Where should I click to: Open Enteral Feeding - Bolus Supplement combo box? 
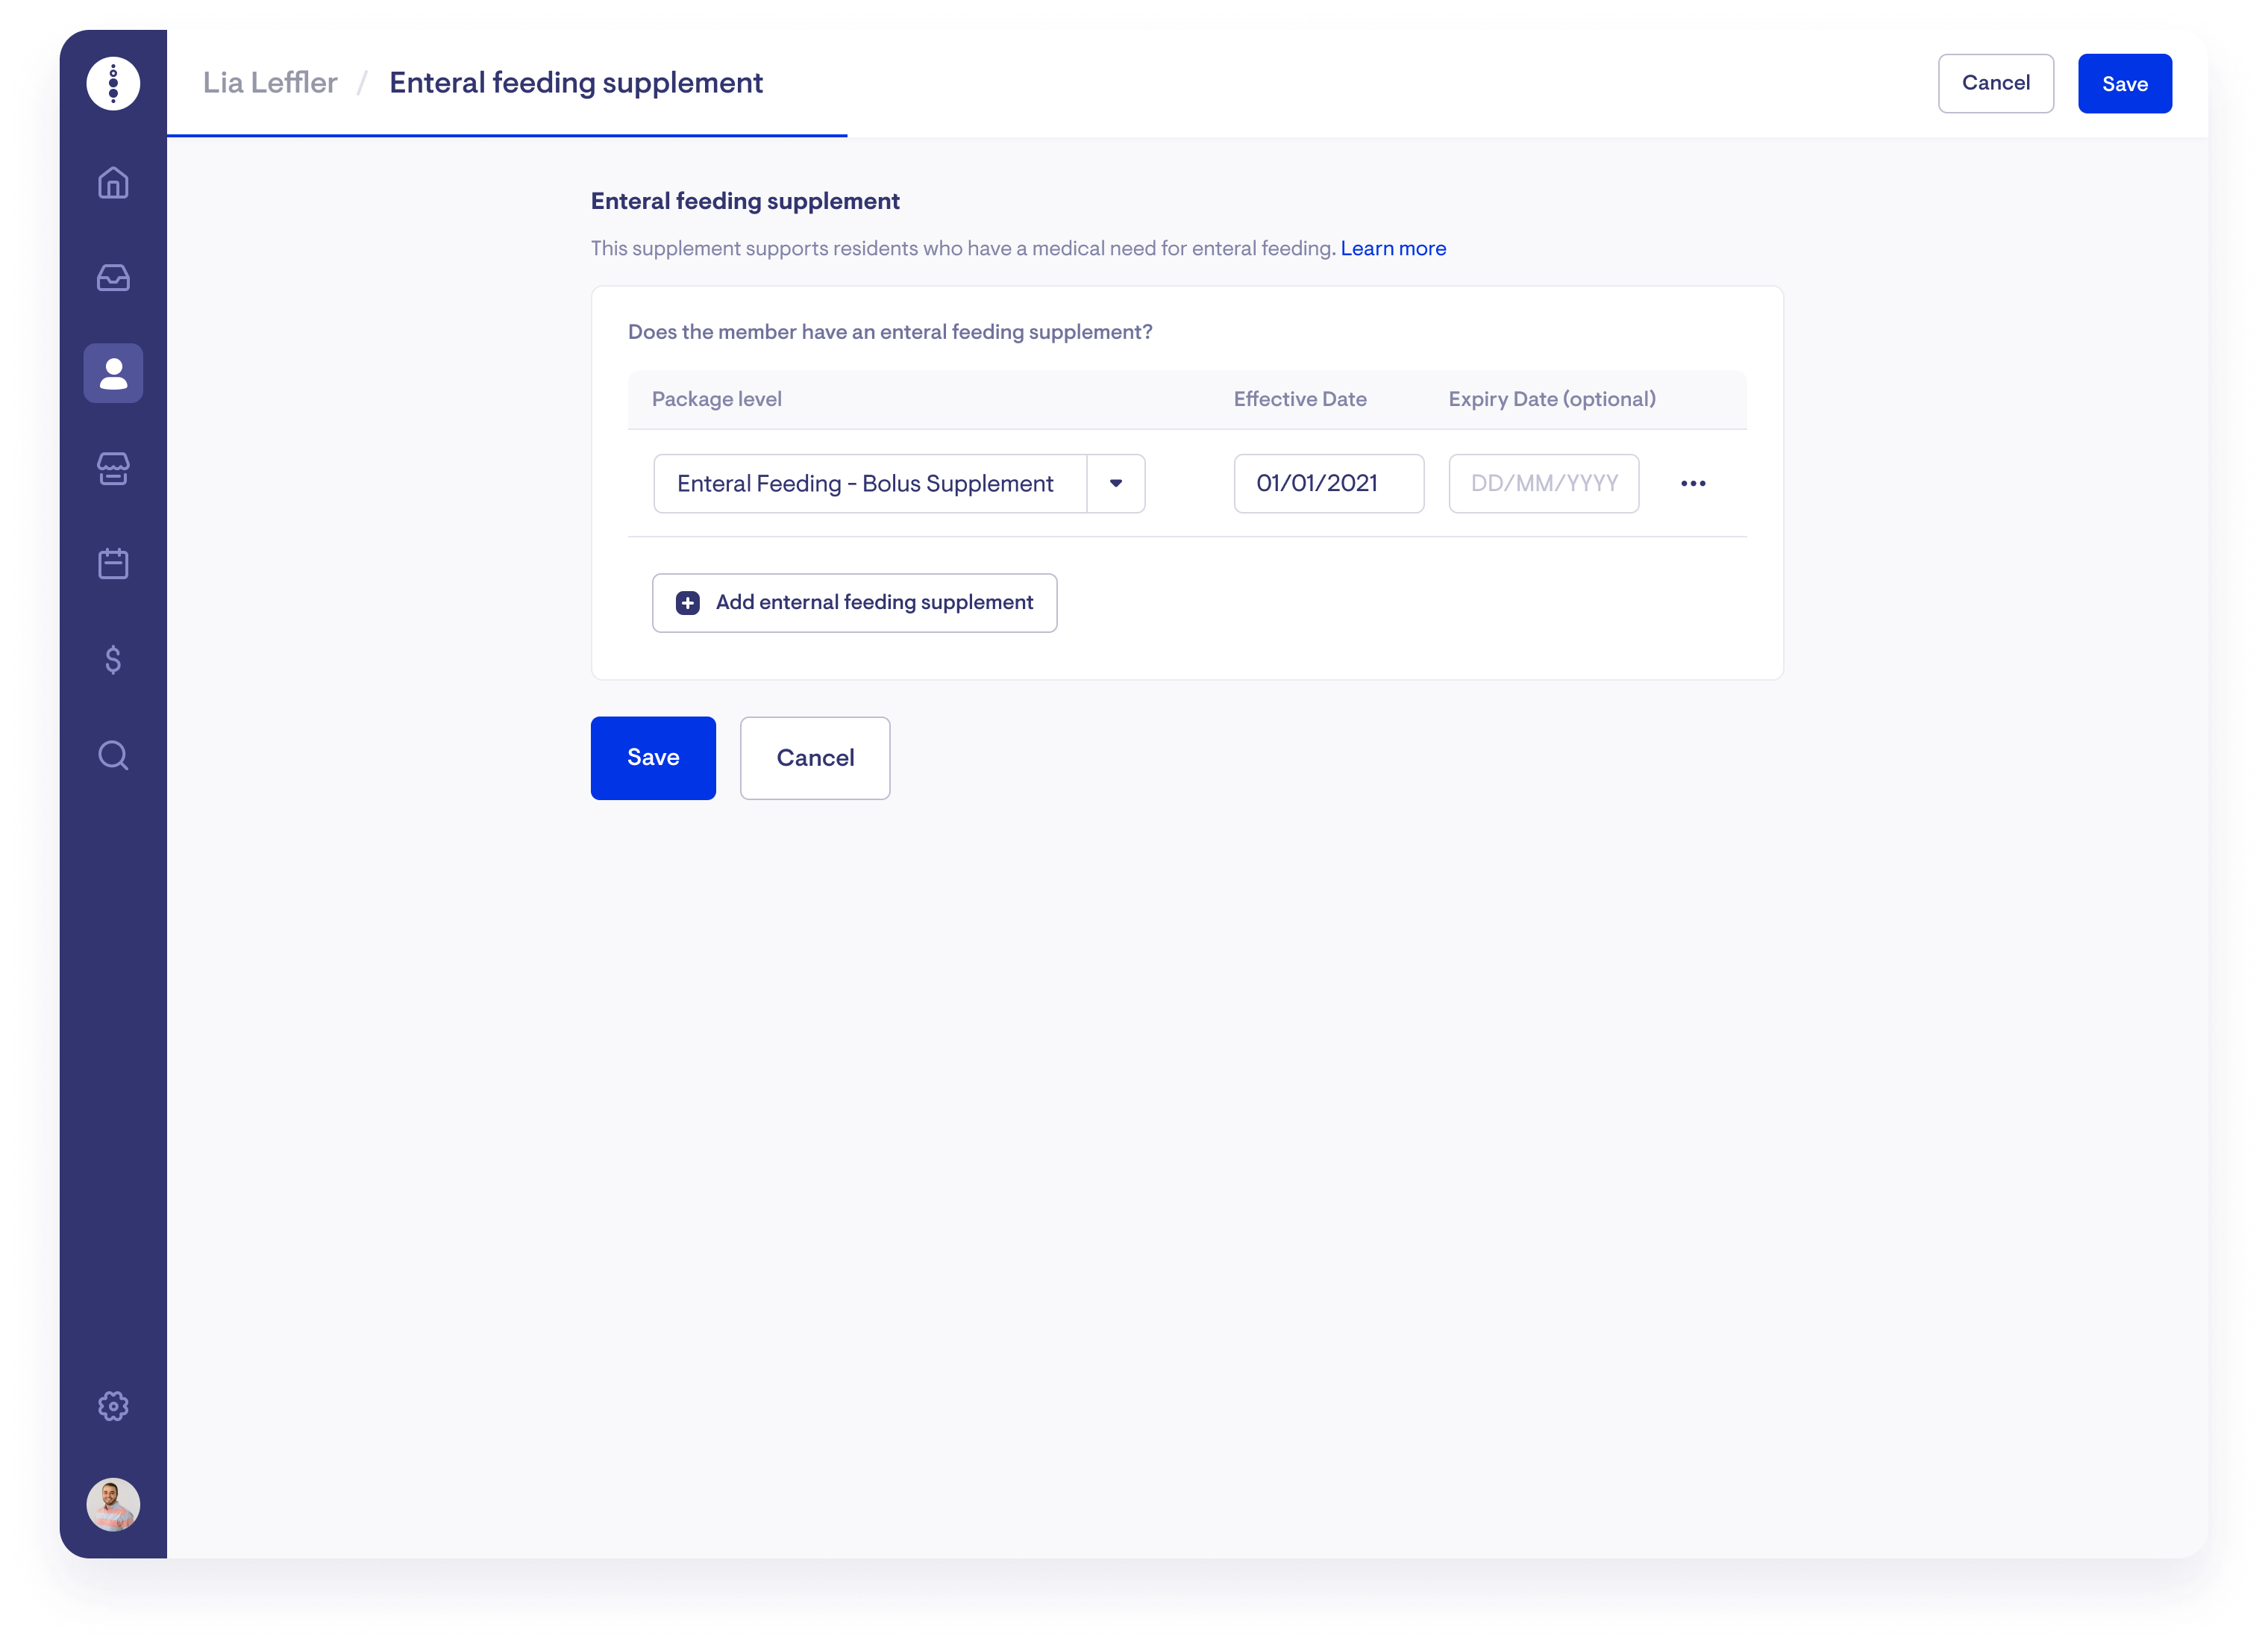[x=868, y=484]
